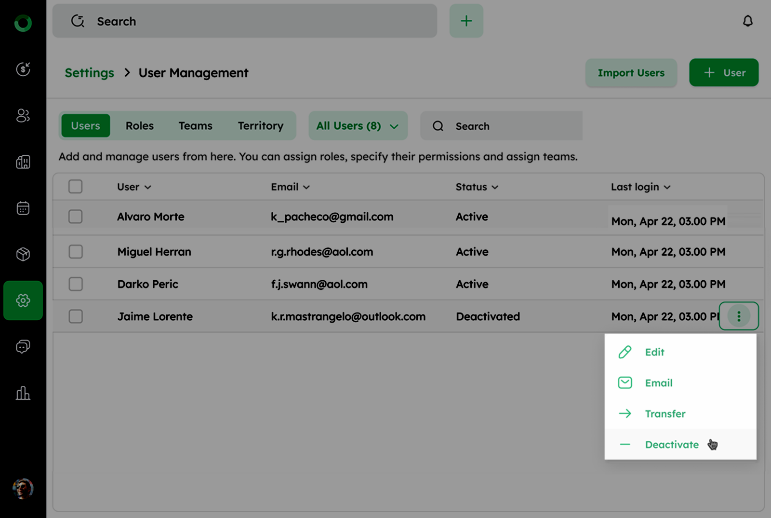Open the calendar icon in sidebar

[23, 208]
